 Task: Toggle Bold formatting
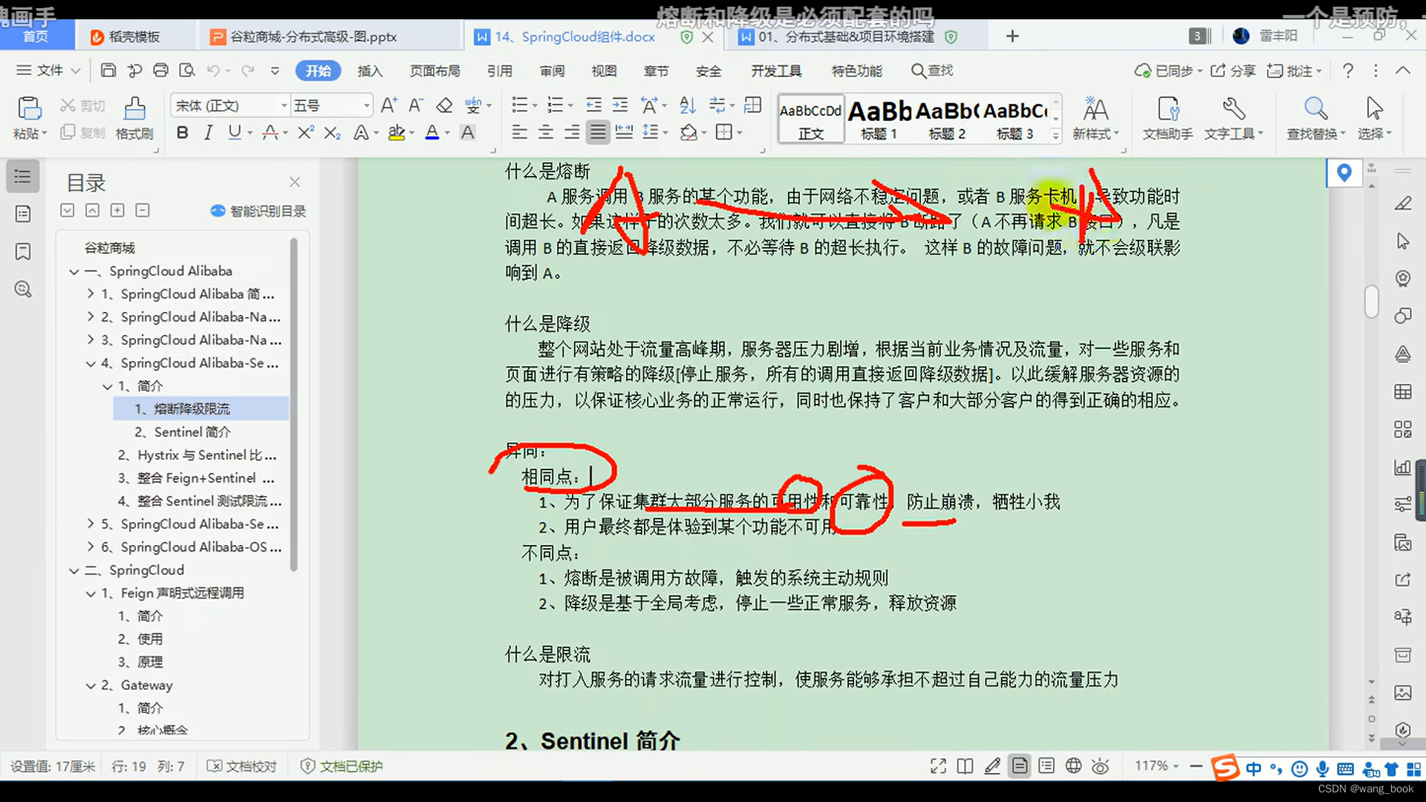click(182, 133)
